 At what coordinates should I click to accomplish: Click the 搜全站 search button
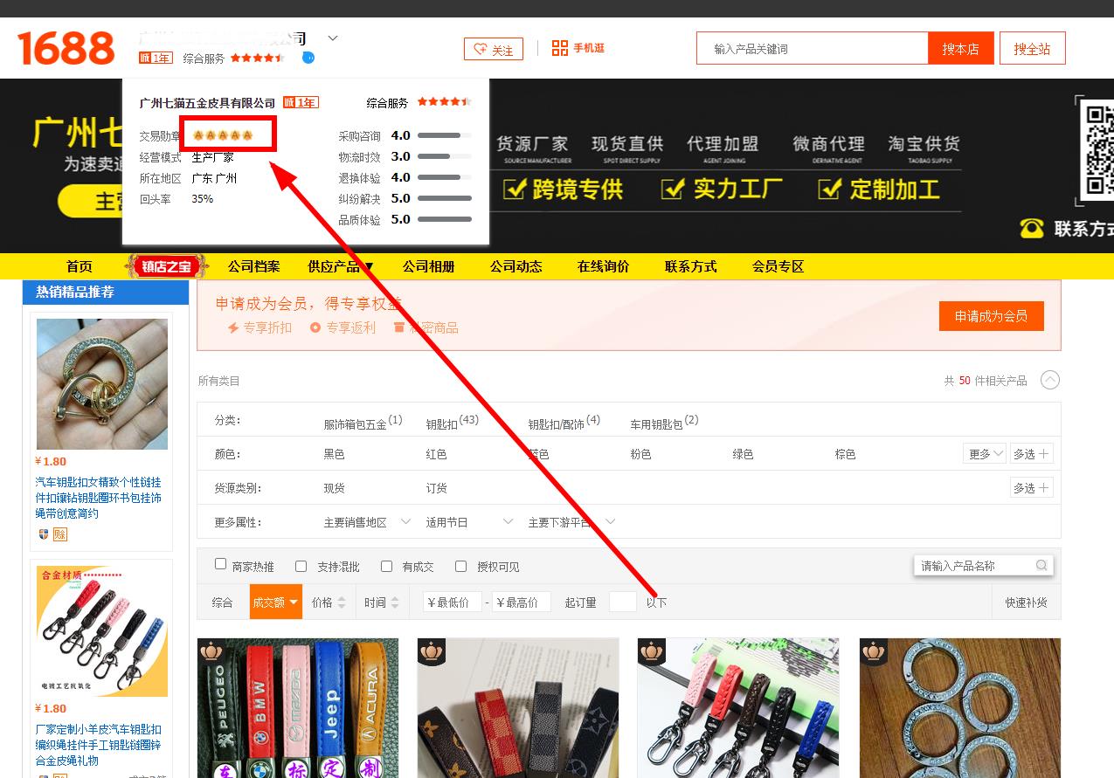(1033, 49)
